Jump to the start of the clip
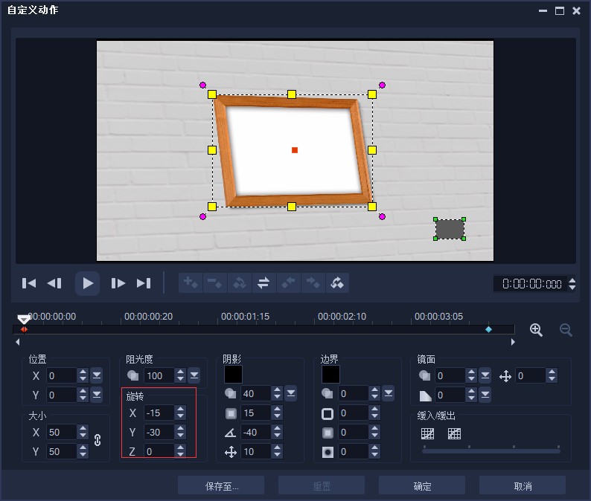 coord(29,282)
